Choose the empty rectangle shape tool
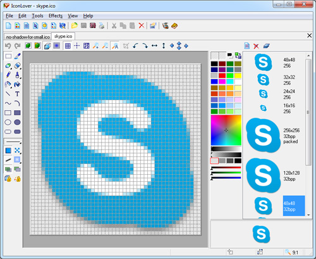This screenshot has height=259, width=316. tap(8, 113)
